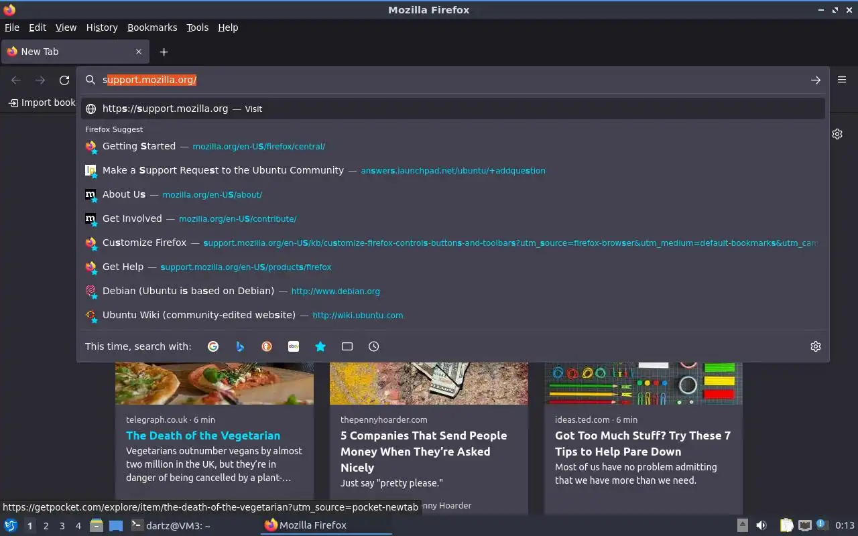The image size is (858, 536).
Task: Select the Customize Firefox suggestion
Action: pyautogui.click(x=453, y=243)
